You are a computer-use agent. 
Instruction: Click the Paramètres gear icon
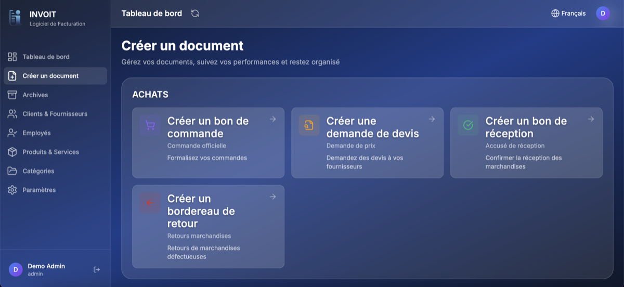(12, 190)
